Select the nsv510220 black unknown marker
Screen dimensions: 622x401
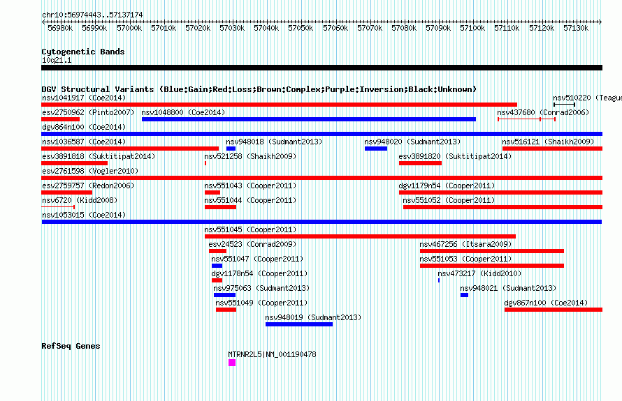565,105
